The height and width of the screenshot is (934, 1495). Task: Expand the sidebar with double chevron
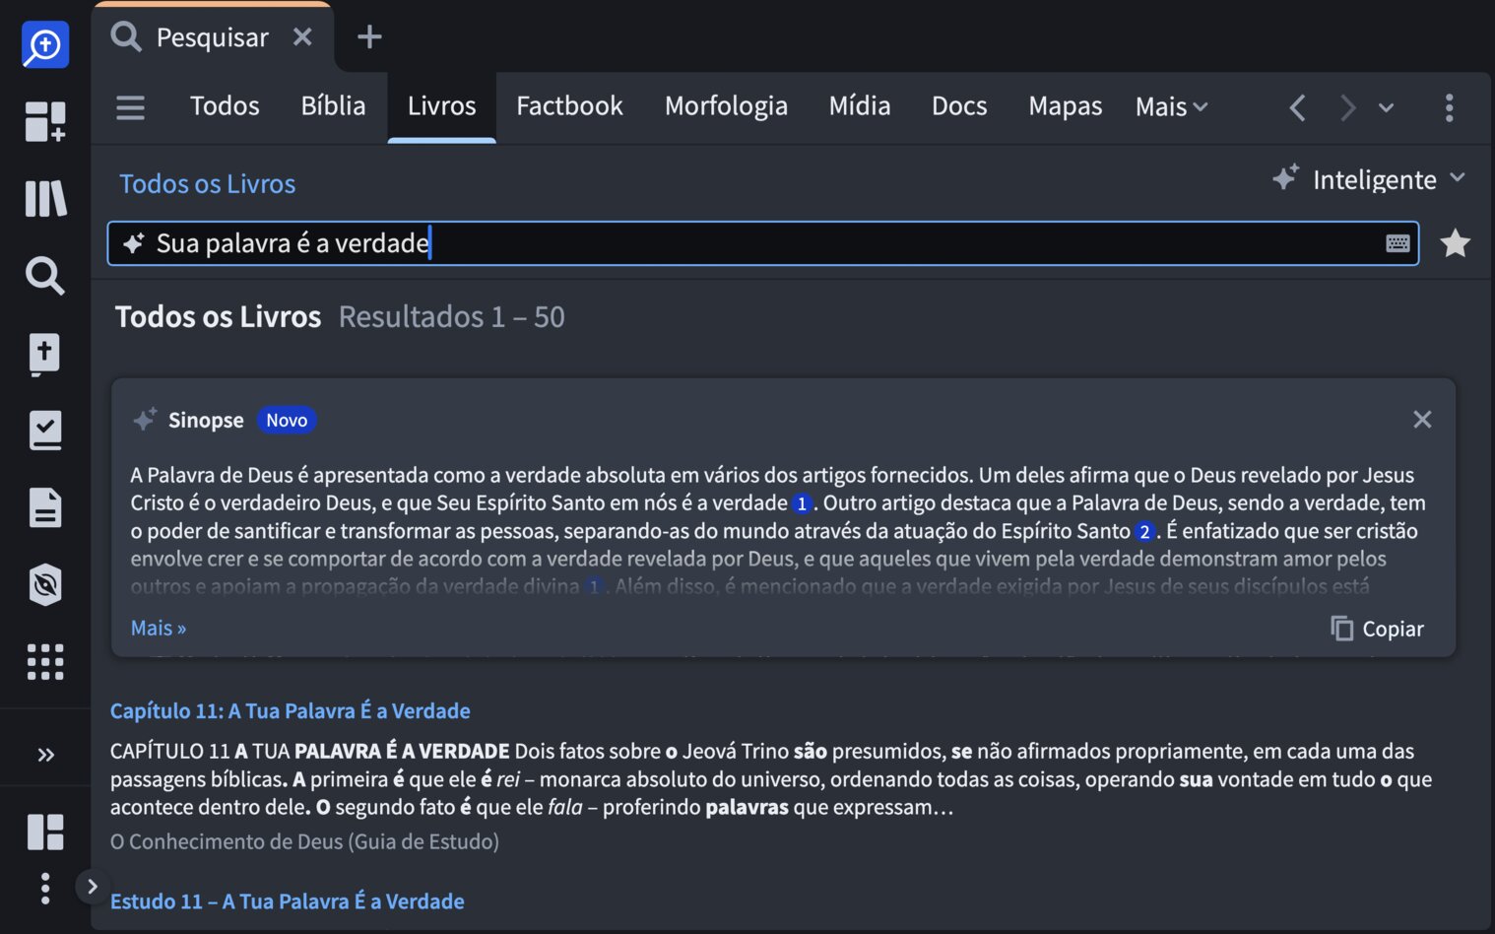pyautogui.click(x=45, y=755)
